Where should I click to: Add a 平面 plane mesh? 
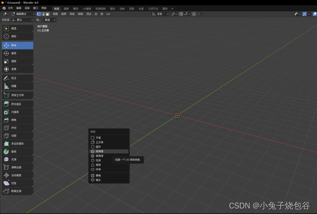[109, 138]
